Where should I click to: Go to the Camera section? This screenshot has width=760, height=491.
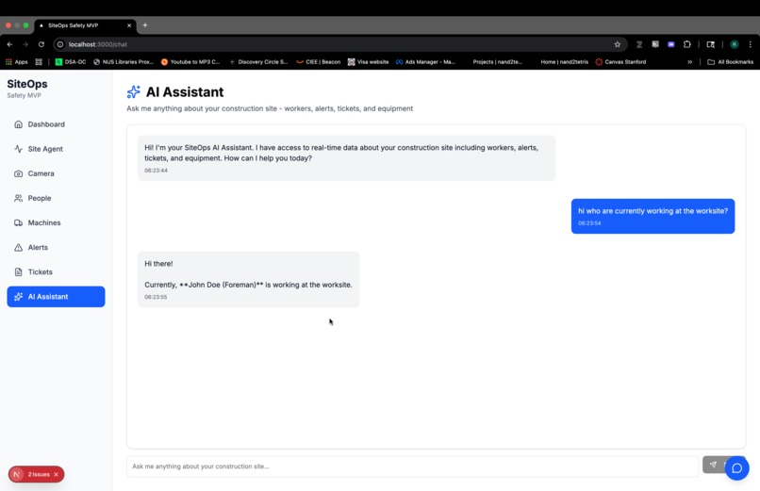(x=56, y=173)
